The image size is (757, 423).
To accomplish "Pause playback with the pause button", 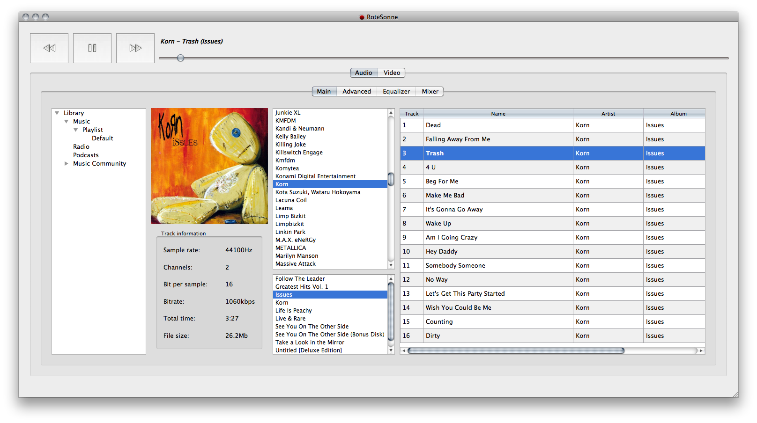I will pos(92,48).
